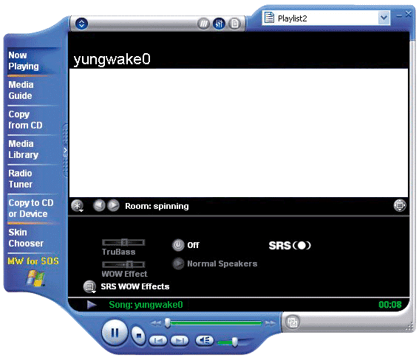
Task: Stop playback
Action: click(138, 335)
